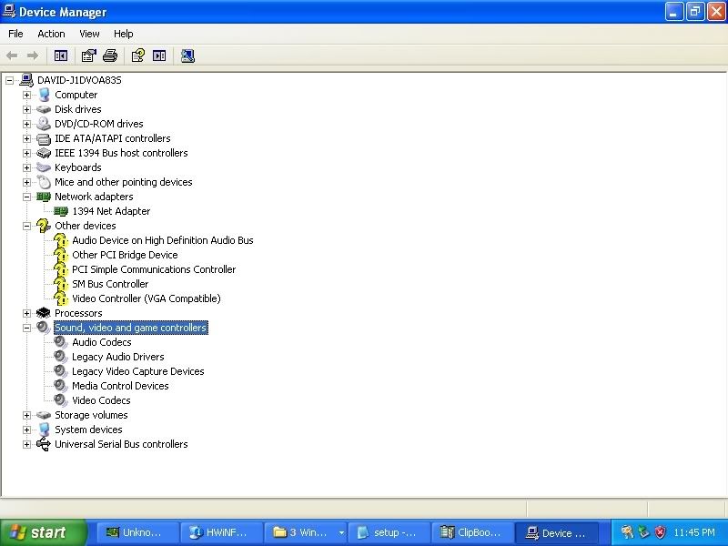Click the Network adapters card icon
728x546 pixels.
44,197
